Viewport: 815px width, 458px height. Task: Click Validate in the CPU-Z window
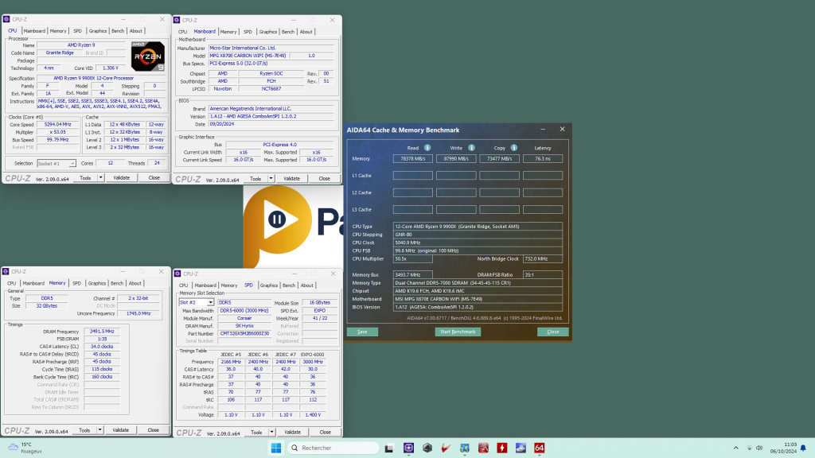click(x=120, y=178)
